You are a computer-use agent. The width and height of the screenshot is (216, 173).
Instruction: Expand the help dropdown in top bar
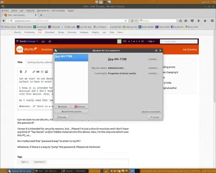[151, 41]
